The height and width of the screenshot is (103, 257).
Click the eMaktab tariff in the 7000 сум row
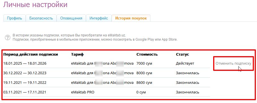click(102, 63)
